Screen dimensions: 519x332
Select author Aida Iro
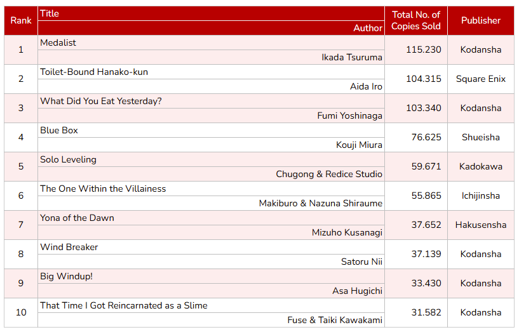366,86
